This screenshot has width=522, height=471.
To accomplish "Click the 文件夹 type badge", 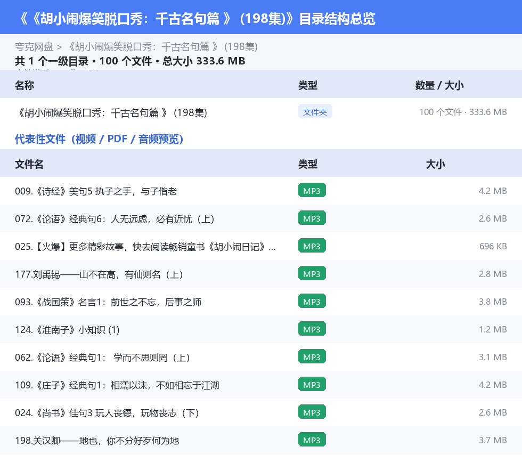I will [315, 112].
